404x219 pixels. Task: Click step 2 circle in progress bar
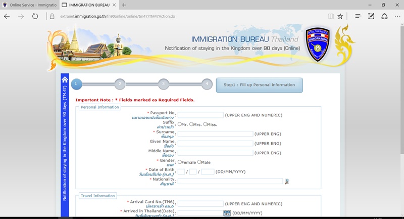(x=120, y=84)
